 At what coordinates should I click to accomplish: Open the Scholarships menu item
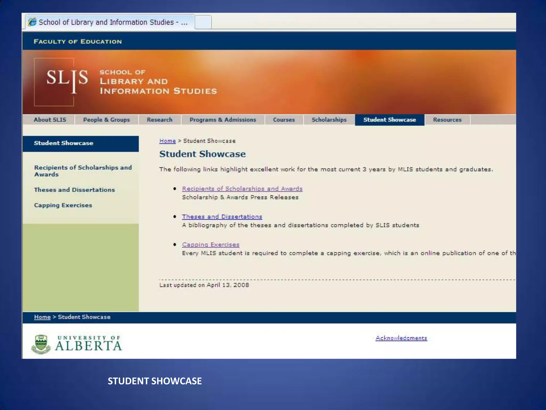[329, 120]
